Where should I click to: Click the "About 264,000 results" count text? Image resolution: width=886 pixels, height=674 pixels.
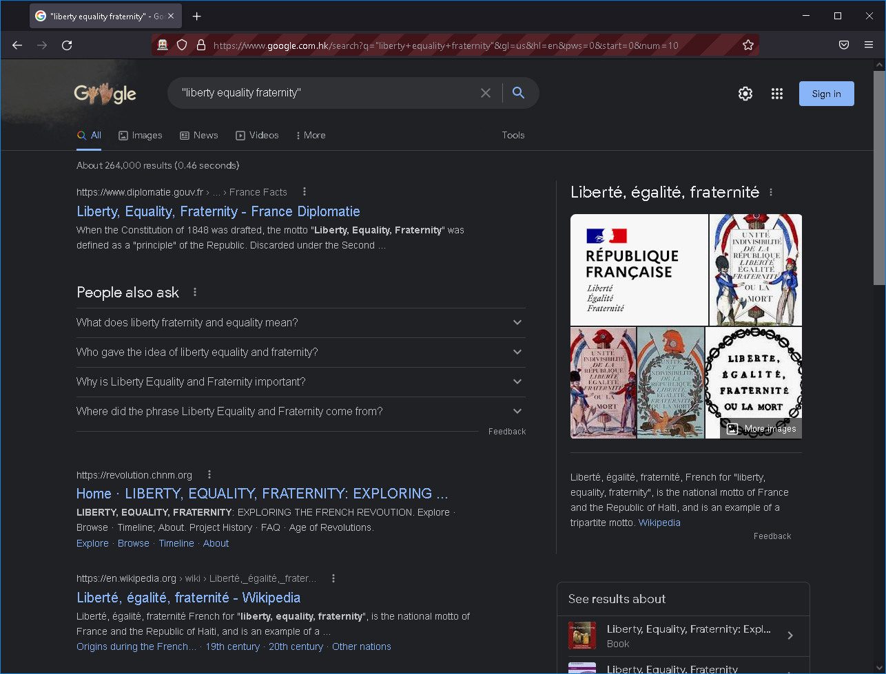(x=158, y=165)
